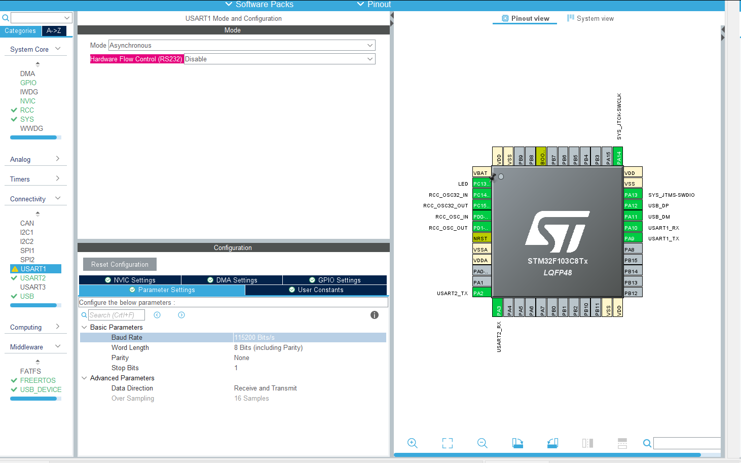Select USB in Connectivity list

tap(27, 296)
